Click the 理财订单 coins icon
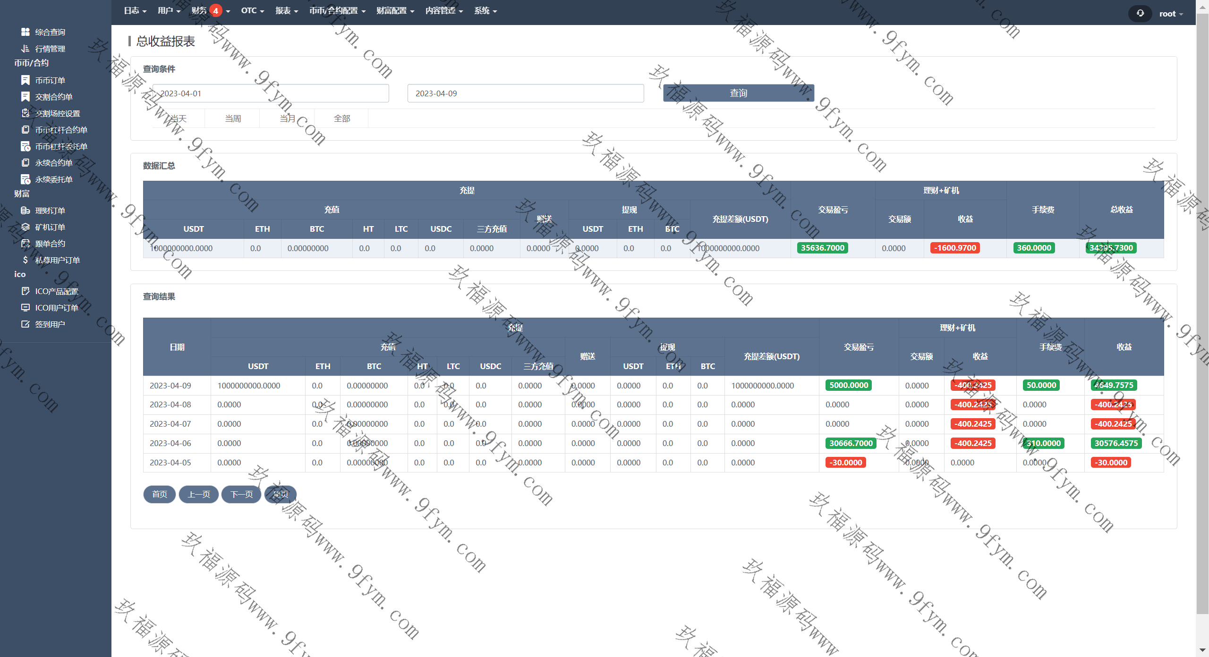This screenshot has height=657, width=1209. [26, 211]
